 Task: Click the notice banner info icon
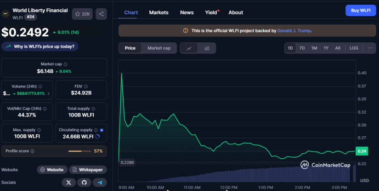tap(186, 31)
